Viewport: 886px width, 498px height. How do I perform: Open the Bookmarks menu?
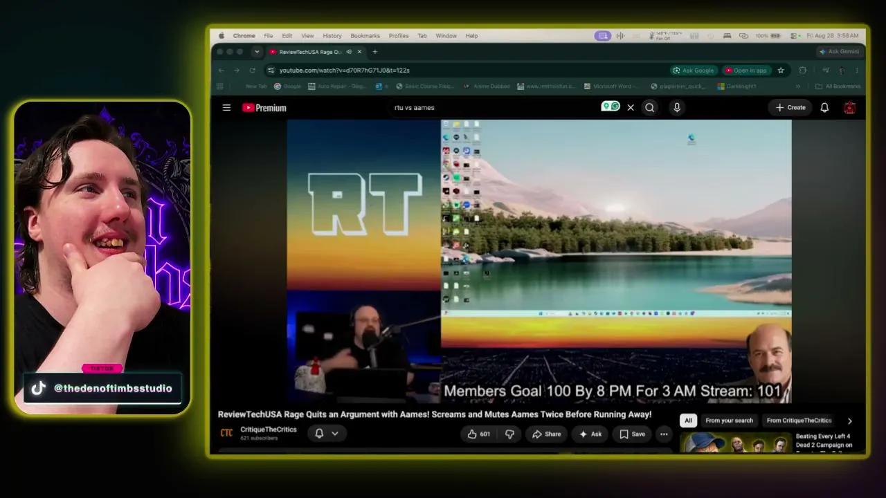pos(365,36)
